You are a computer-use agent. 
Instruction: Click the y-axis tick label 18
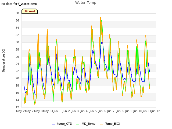[17, 85]
